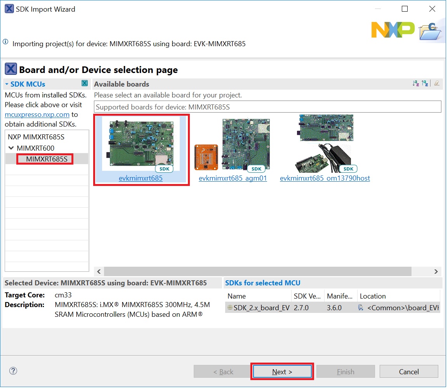Clear the board filter with eraser icon

[x=437, y=83]
